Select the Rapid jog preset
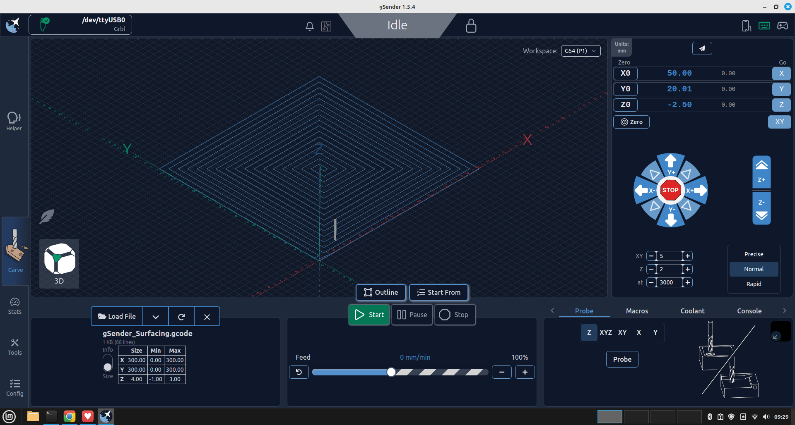Image resolution: width=795 pixels, height=425 pixels. point(754,284)
